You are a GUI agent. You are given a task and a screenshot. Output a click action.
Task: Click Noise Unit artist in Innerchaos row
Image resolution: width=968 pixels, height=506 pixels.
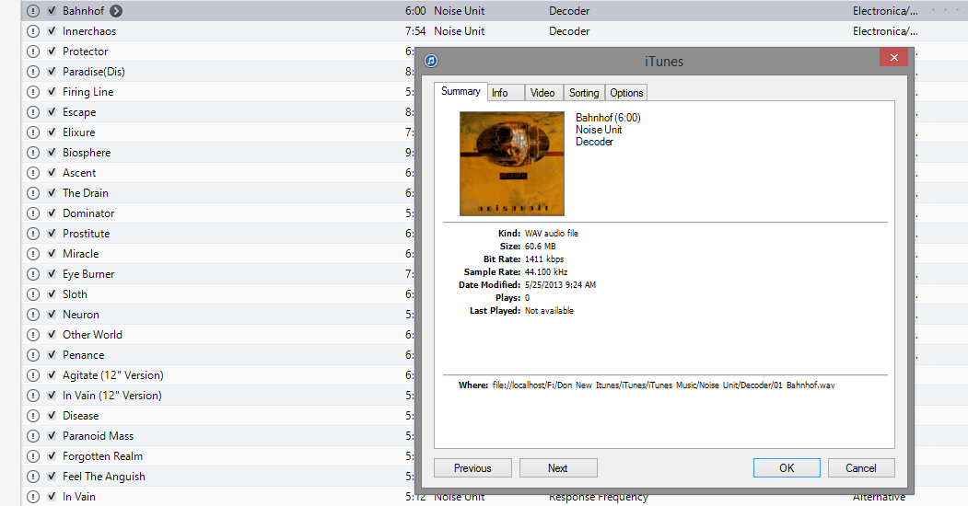pos(460,31)
